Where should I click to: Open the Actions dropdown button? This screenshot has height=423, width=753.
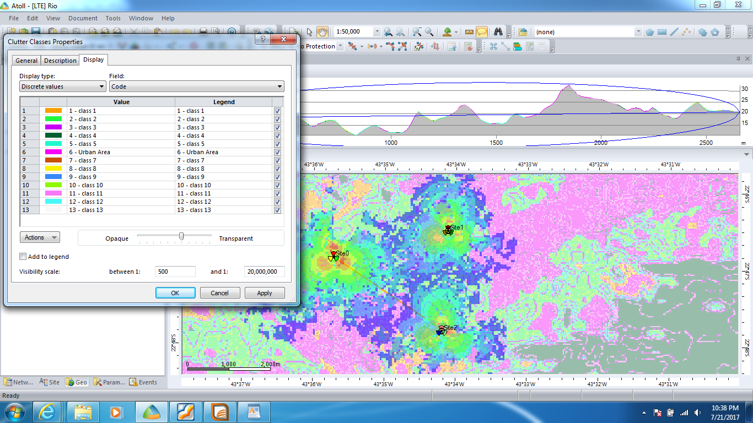point(40,237)
